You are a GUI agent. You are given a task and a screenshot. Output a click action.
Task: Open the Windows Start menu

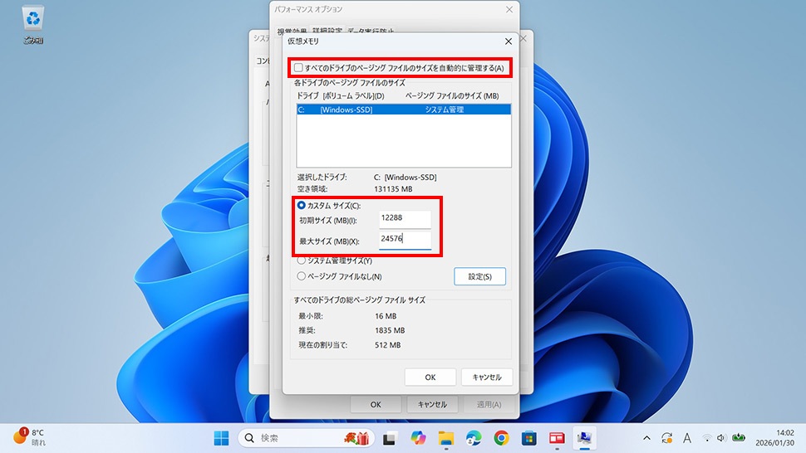(x=222, y=437)
